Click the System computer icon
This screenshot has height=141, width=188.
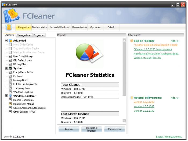(10, 68)
